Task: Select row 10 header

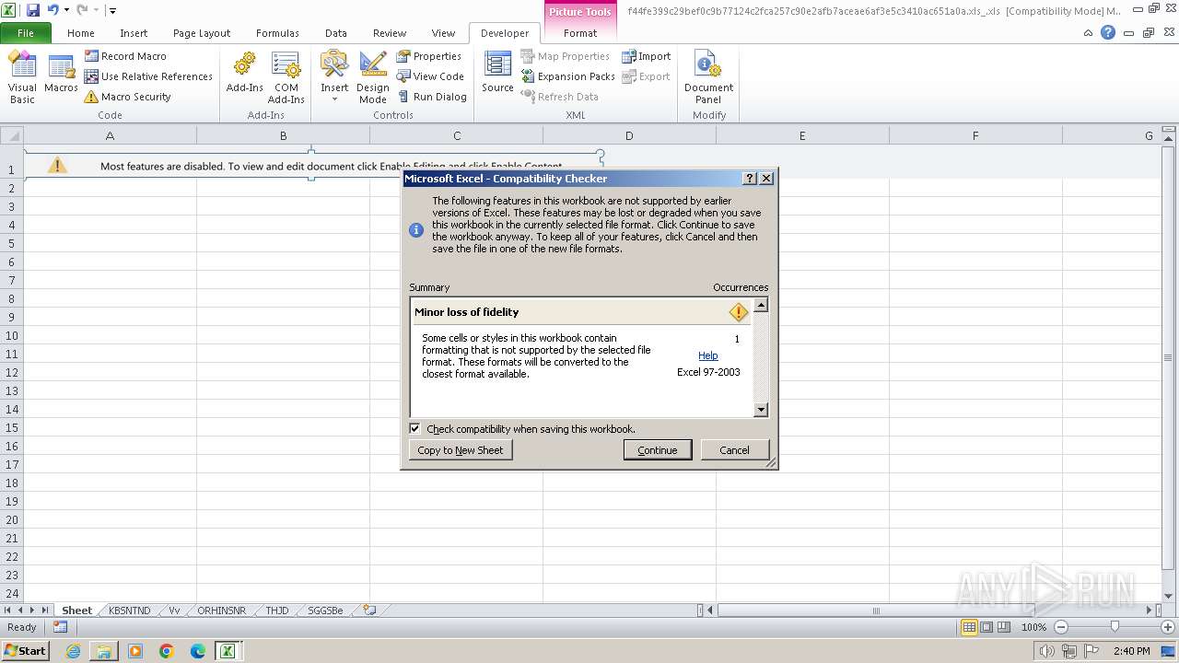Action: (x=12, y=335)
